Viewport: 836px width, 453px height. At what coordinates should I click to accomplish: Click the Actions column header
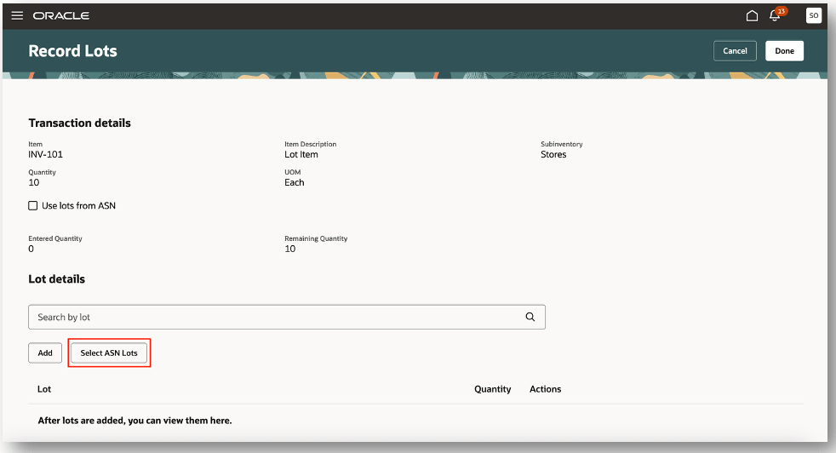click(x=545, y=389)
